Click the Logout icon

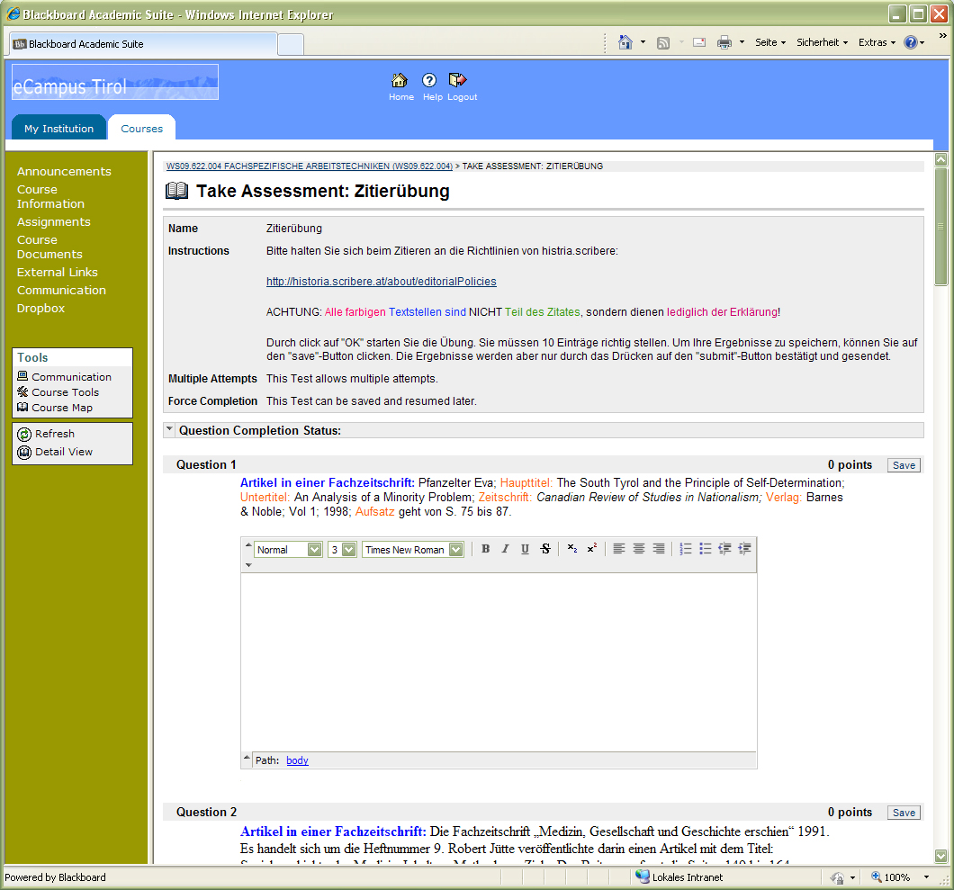click(459, 81)
